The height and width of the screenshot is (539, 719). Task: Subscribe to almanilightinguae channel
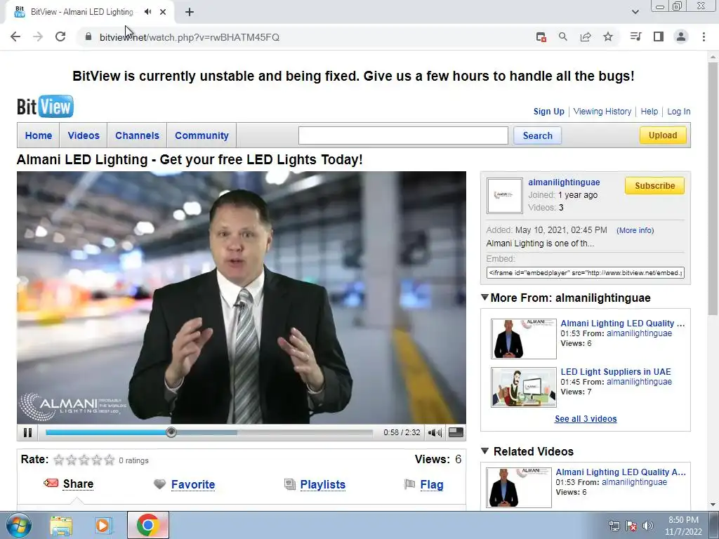tap(655, 185)
